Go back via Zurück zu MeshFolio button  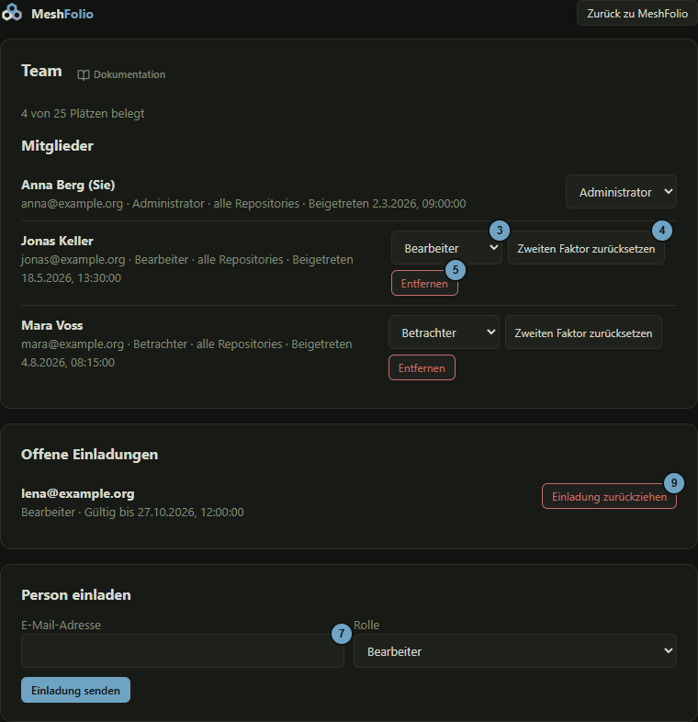coord(637,14)
